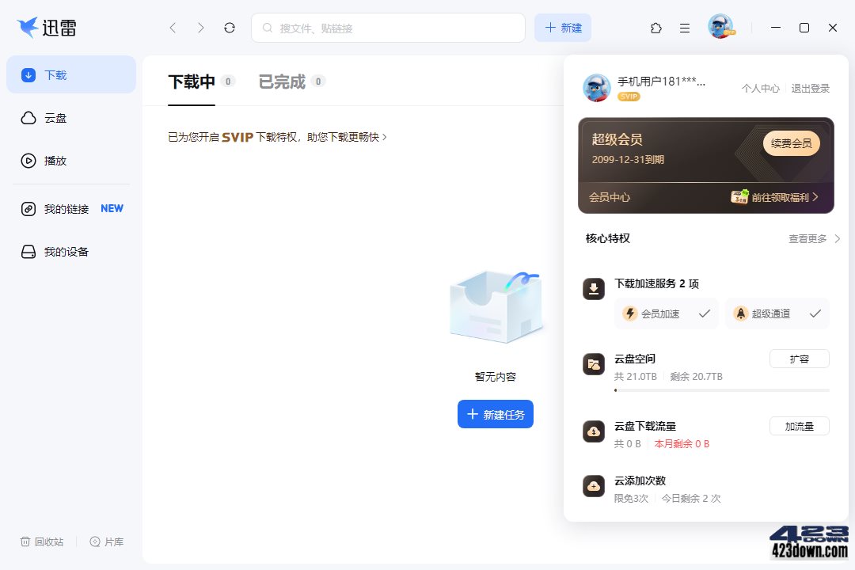Click the chevron after 前往领取福利
The width and height of the screenshot is (855, 570).
[815, 197]
